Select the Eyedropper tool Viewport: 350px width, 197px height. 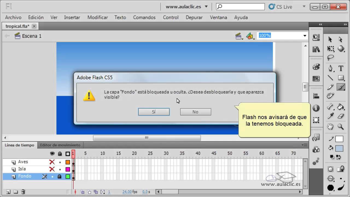(331, 116)
